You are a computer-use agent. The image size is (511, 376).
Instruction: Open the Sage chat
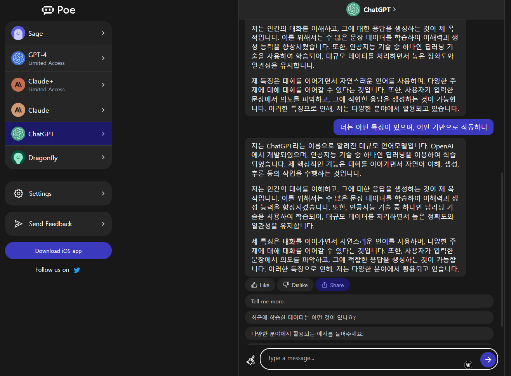[58, 33]
